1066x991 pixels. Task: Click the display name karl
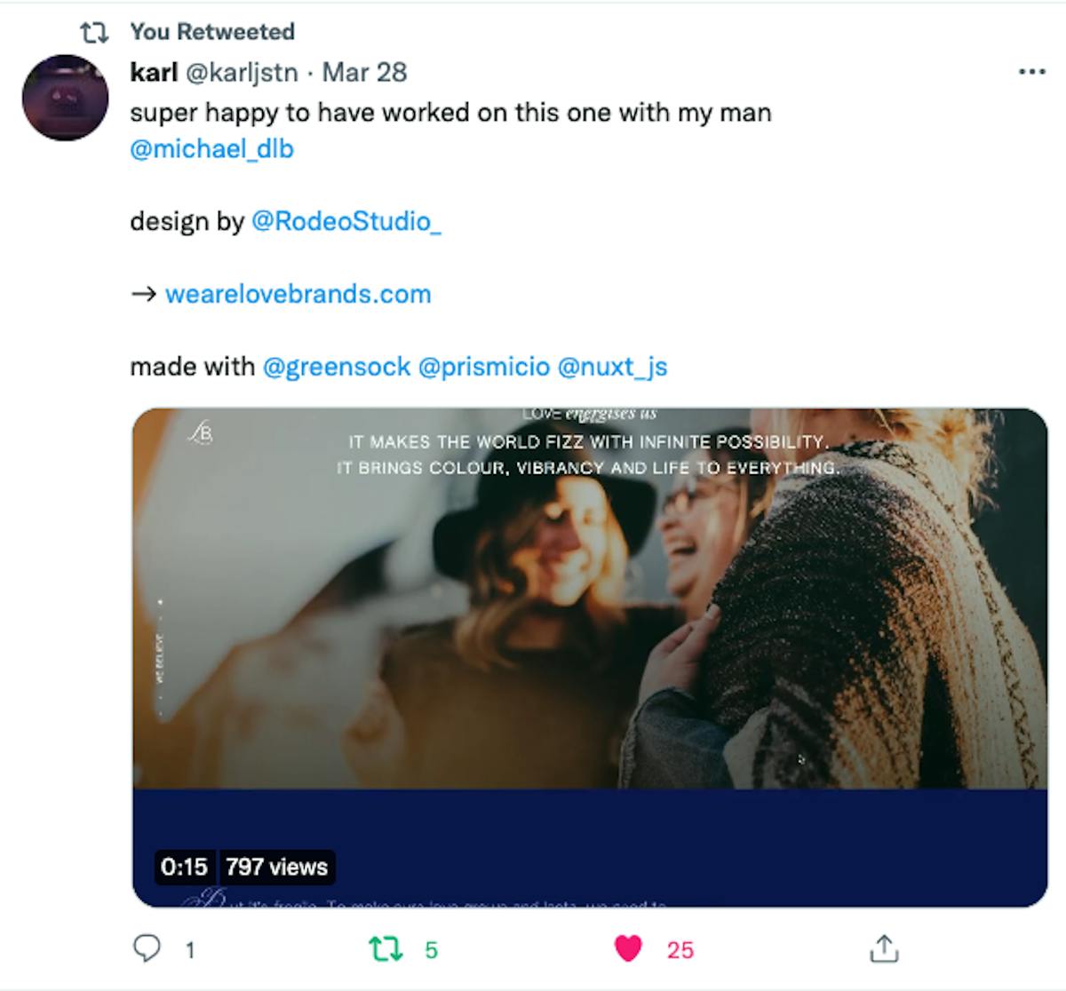154,72
